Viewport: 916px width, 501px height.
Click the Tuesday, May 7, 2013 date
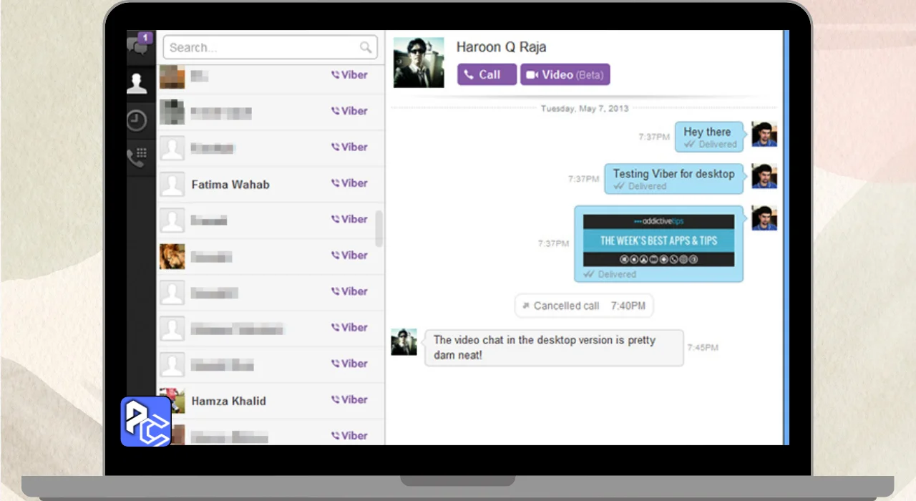click(585, 109)
